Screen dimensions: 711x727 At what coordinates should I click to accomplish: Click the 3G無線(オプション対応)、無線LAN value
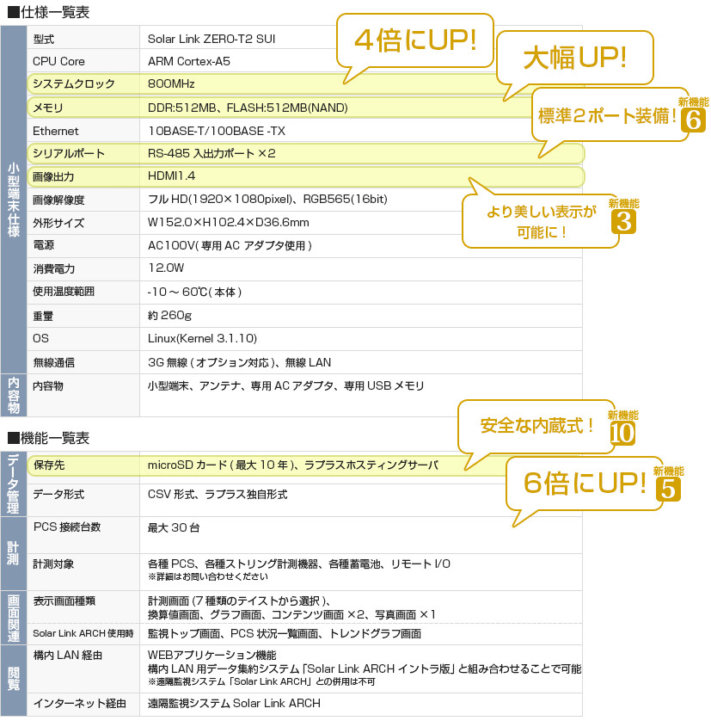pos(240,362)
